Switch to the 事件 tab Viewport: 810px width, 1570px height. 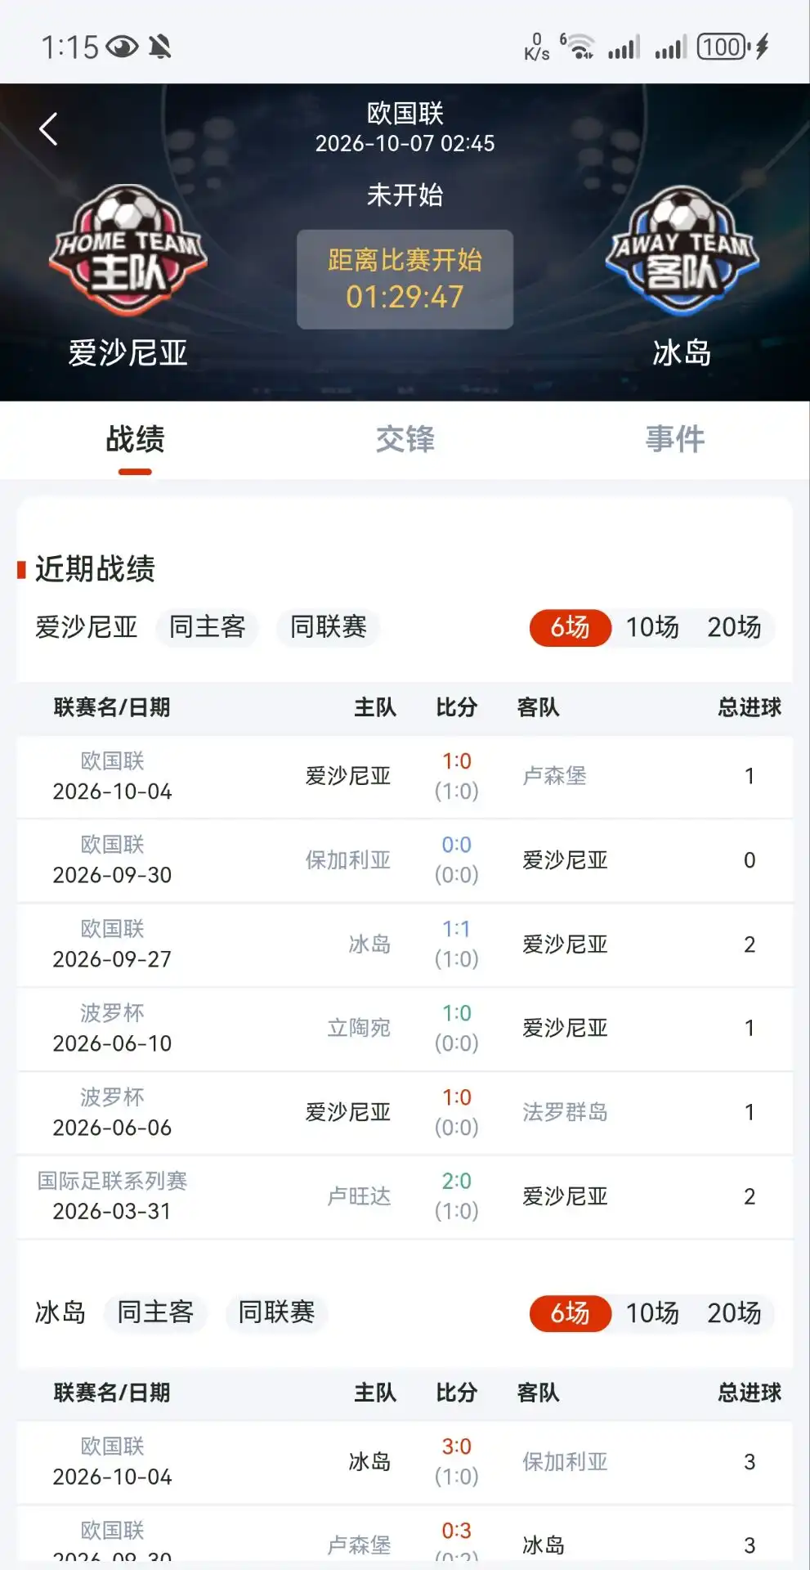pyautogui.click(x=674, y=439)
